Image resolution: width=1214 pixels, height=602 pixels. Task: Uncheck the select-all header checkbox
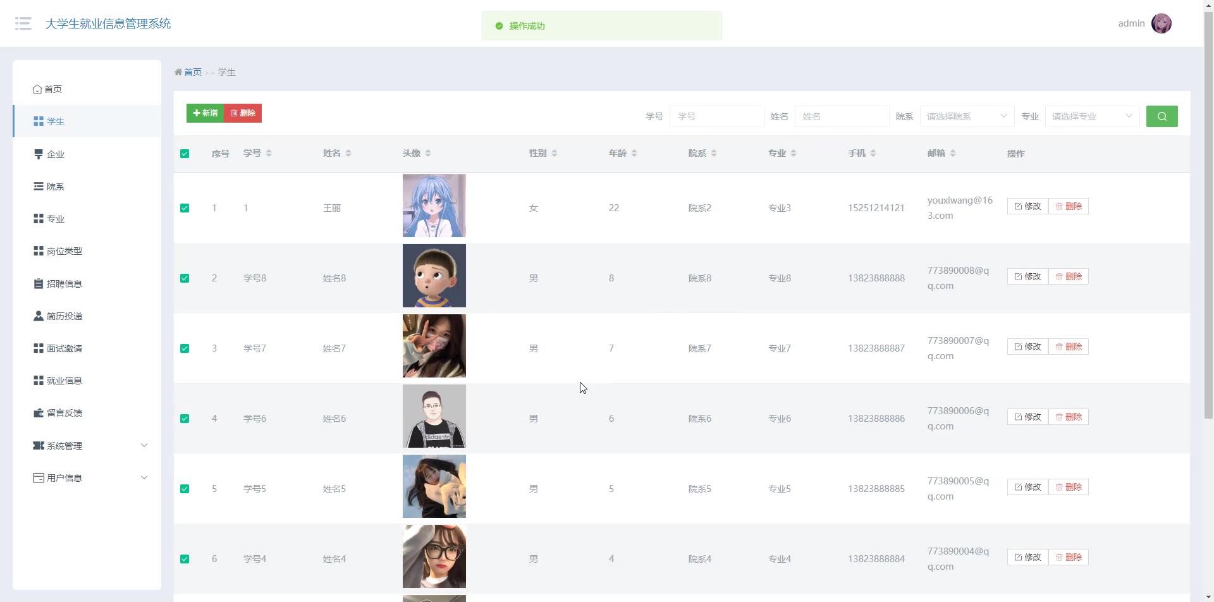185,154
